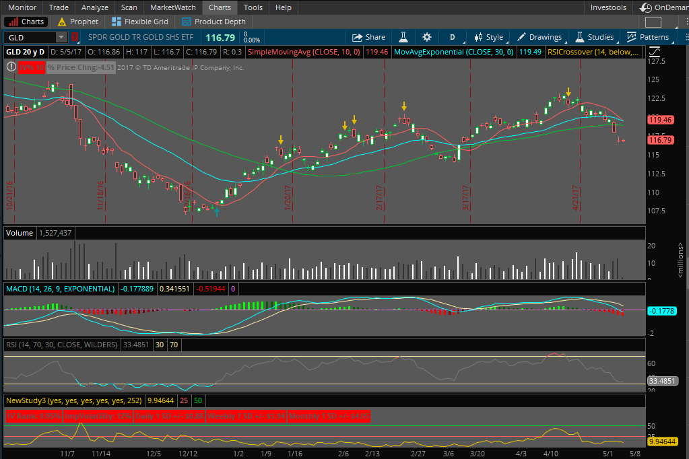This screenshot has width=689, height=459.
Task: Open the Share menu
Action: click(368, 37)
